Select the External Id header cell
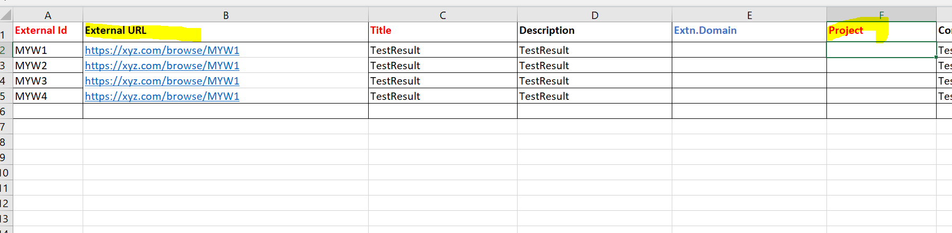952x233 pixels. click(48, 32)
